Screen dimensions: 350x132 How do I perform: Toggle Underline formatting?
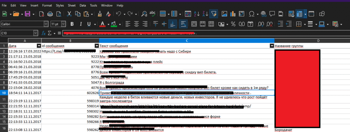(89, 24)
